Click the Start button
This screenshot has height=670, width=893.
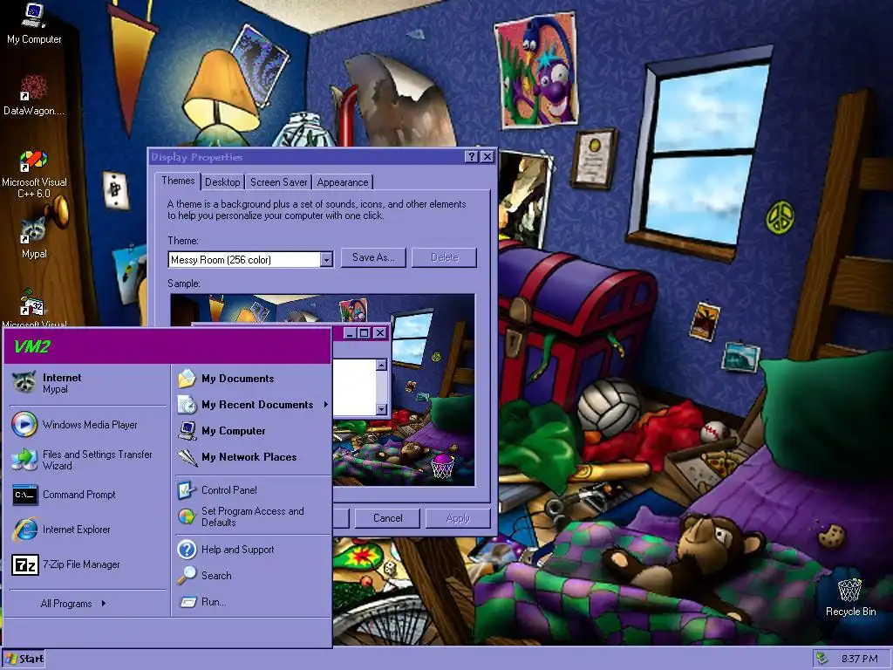click(x=24, y=659)
